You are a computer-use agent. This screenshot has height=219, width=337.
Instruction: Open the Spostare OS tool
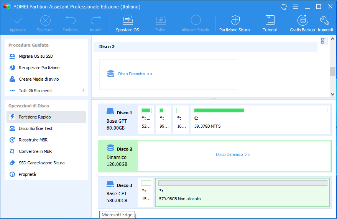click(x=127, y=24)
